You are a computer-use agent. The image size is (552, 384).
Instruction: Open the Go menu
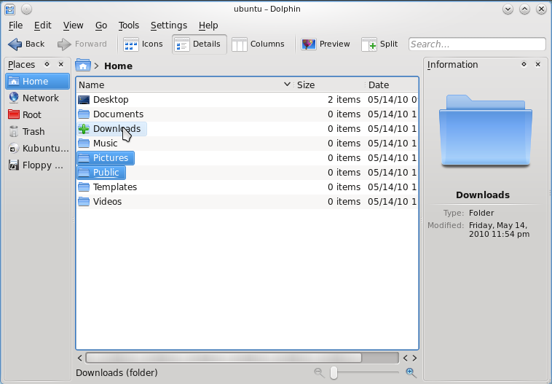pyautogui.click(x=101, y=26)
